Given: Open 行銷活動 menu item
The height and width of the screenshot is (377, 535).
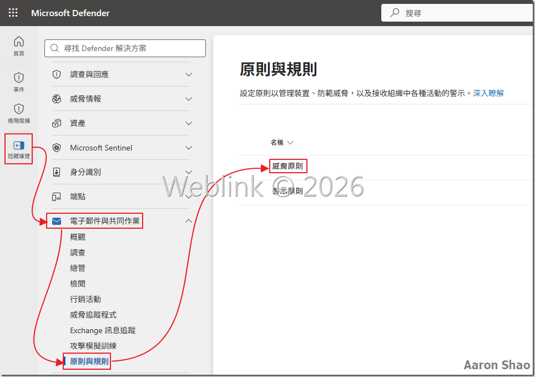Looking at the screenshot, I should click(x=85, y=299).
